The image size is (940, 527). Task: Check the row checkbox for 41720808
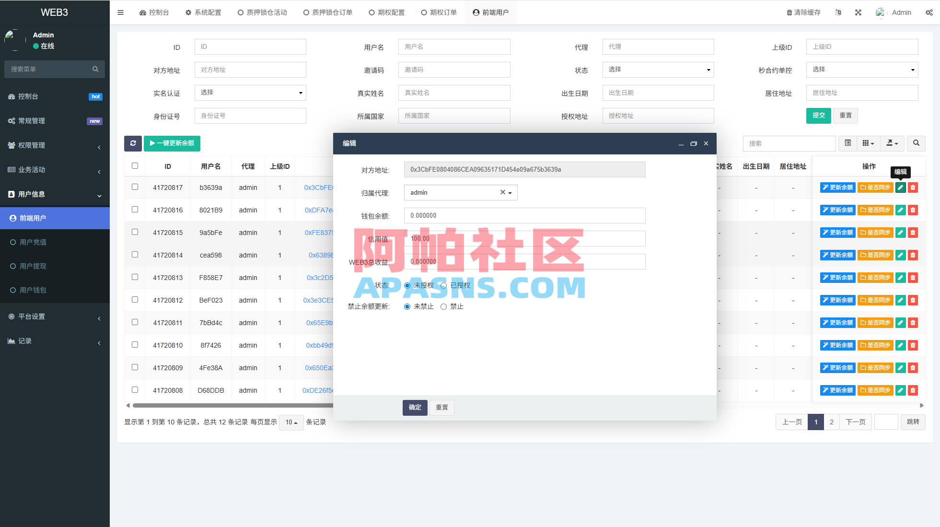tap(135, 390)
